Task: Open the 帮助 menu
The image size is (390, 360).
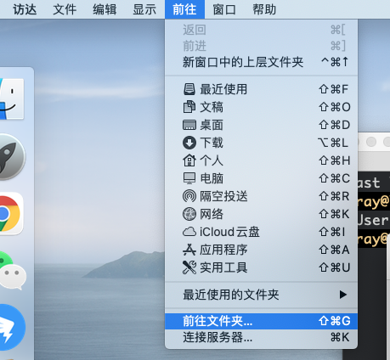Action: [264, 9]
